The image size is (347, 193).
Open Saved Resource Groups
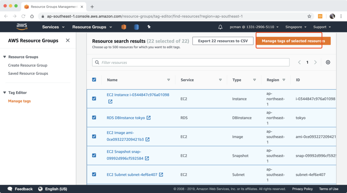28,73
